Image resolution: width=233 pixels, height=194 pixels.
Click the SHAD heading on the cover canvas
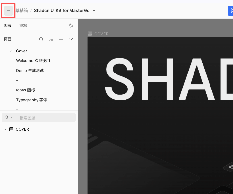coord(169,79)
